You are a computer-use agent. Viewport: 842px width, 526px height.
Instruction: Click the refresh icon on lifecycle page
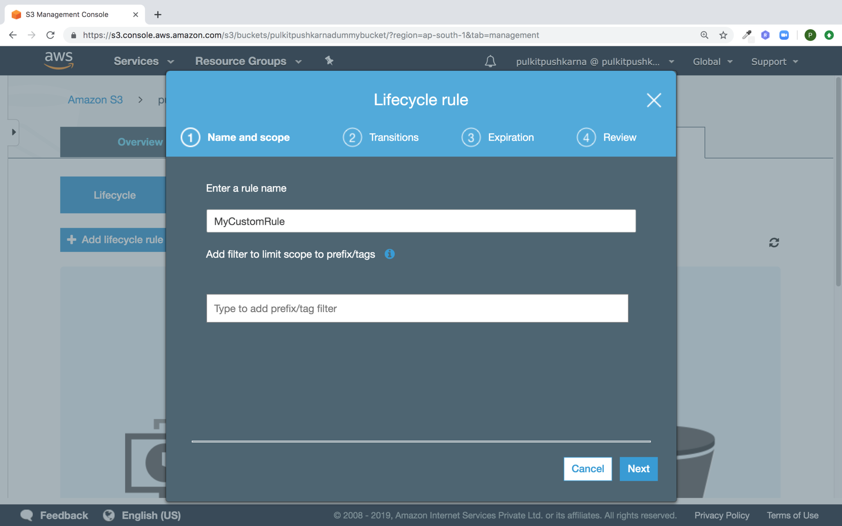coord(774,242)
